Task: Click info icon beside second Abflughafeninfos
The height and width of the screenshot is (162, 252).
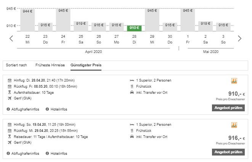Action: point(8,153)
